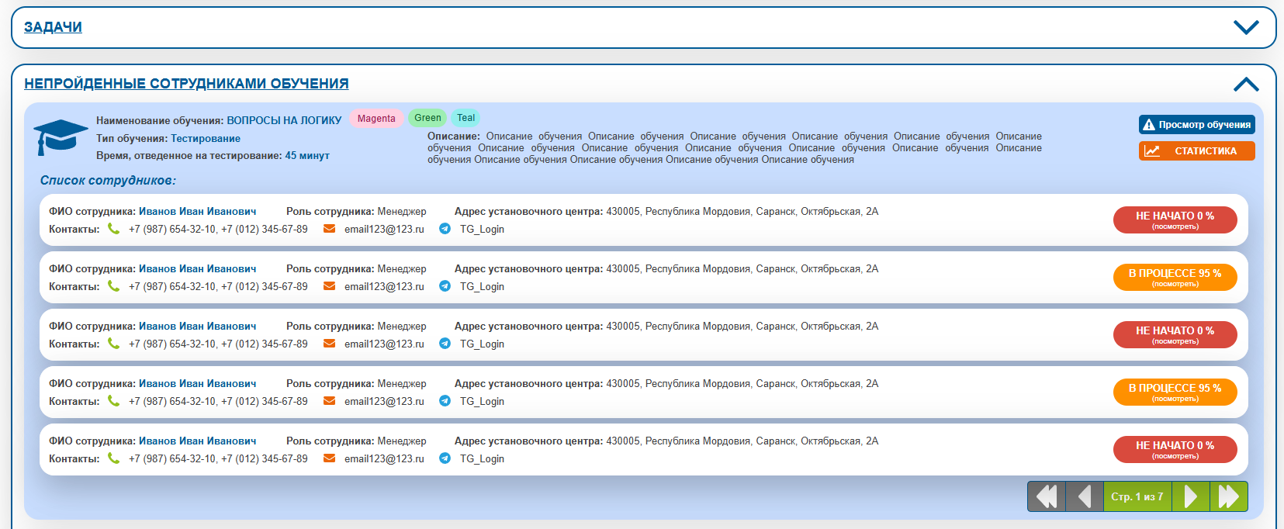Screen dimensions: 1284x529
Task: Click Telegram icon in fifth employee row
Action: [x=445, y=458]
